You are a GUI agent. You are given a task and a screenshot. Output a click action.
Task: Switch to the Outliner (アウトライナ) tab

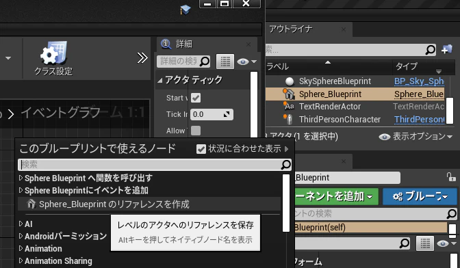click(290, 29)
